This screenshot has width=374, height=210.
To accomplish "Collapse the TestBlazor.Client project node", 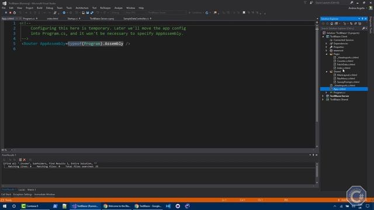I will pos(323,36).
